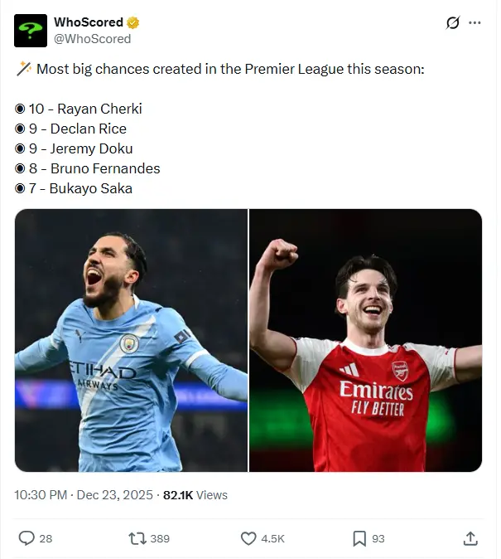
Task: Click the 4.5K likes count
Action: pos(272,538)
